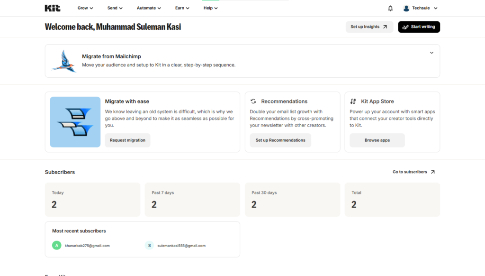Click the arrow icon in Set up Insights
The height and width of the screenshot is (276, 485).
pyautogui.click(x=385, y=27)
